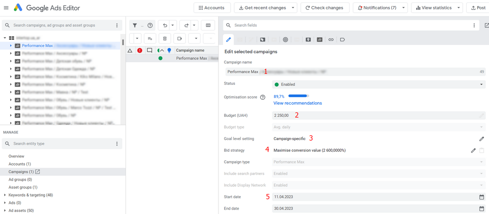This screenshot has width=489, height=214.
Task: Click help icon beside Optimisation score
Action: pos(263,97)
